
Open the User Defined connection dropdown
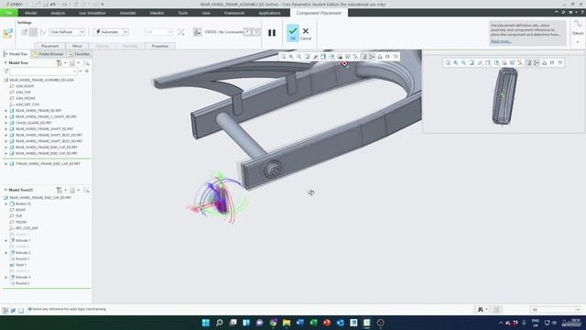point(67,32)
